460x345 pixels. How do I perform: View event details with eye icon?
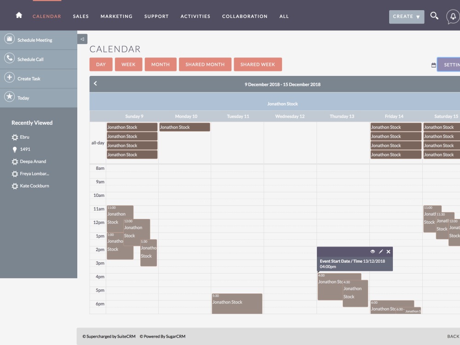(x=373, y=252)
